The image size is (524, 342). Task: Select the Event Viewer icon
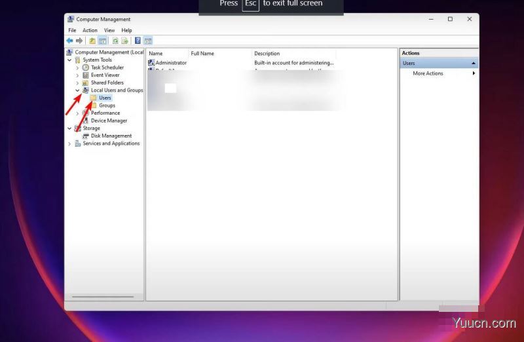pyautogui.click(x=86, y=75)
